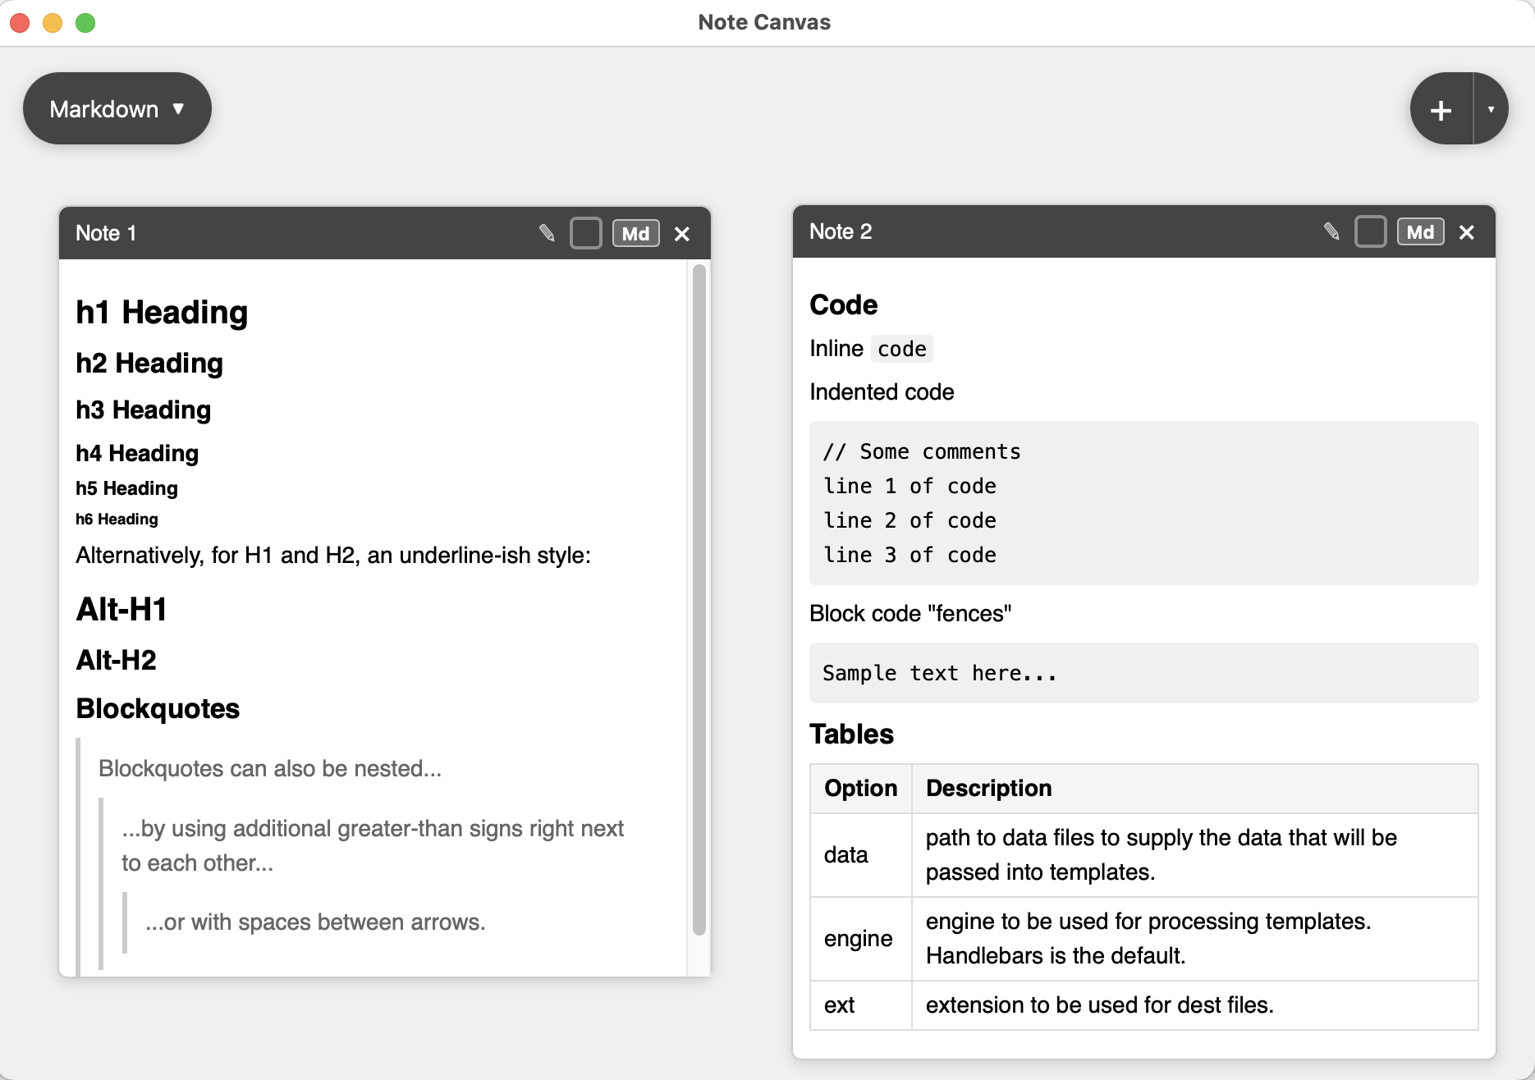Viewport: 1535px width, 1080px height.
Task: Check the checkbox in Note 2's header
Action: [x=1371, y=231]
